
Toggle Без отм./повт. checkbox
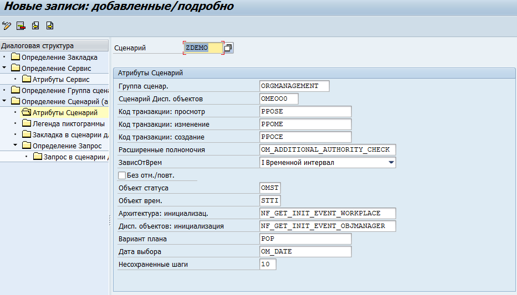122,175
